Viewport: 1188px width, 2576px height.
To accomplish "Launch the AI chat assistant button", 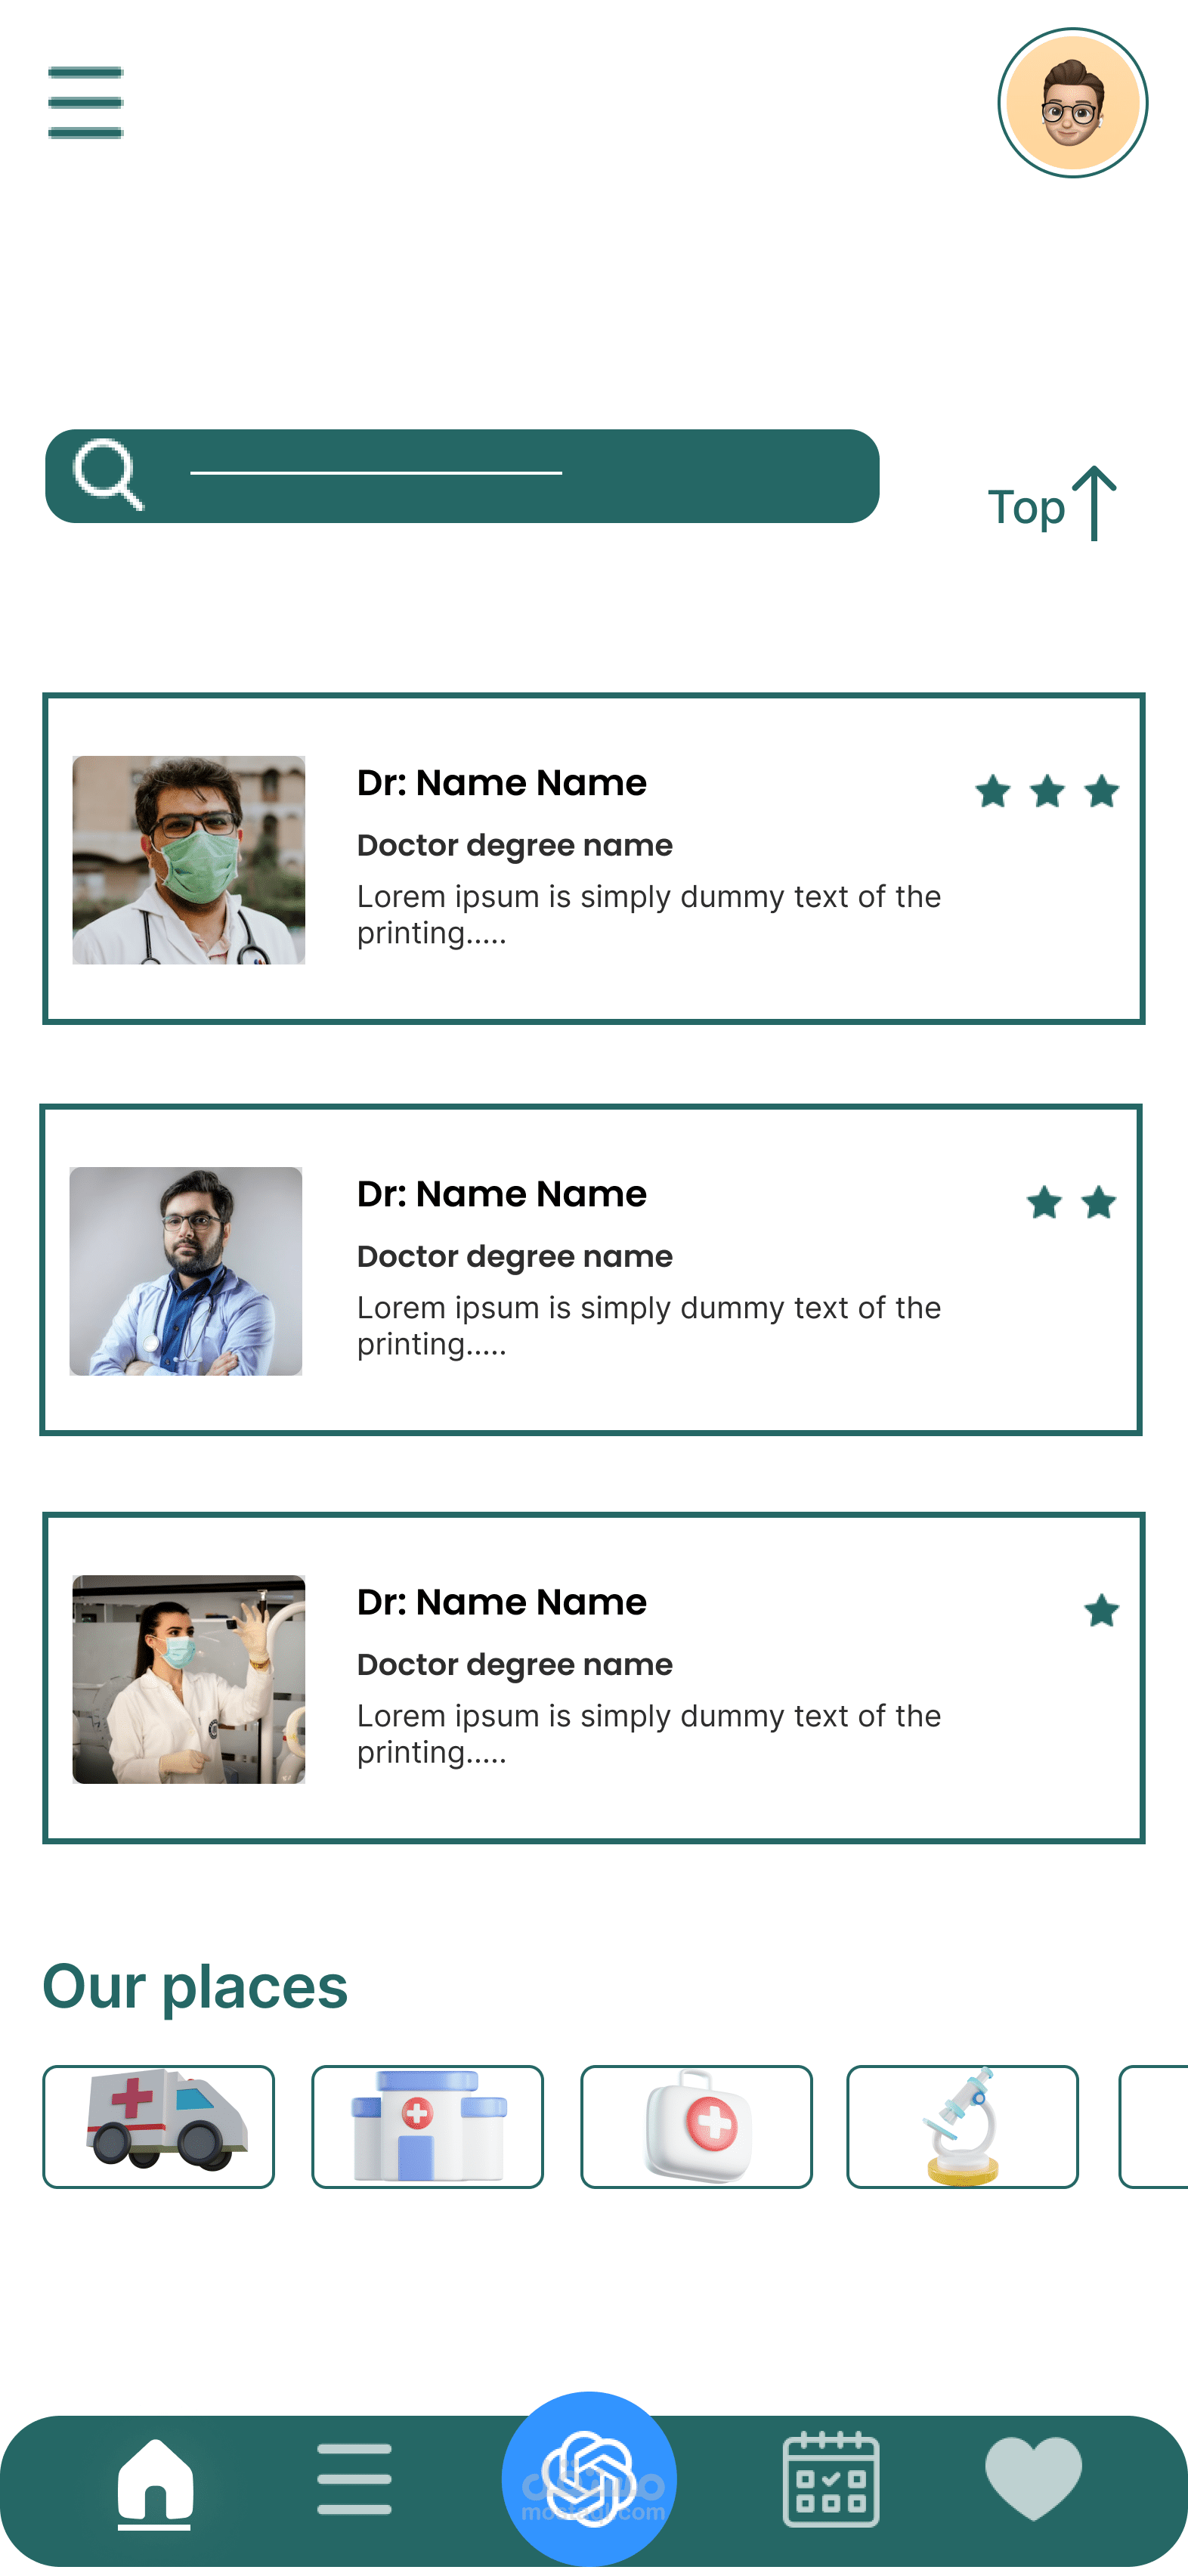I will click(589, 2478).
